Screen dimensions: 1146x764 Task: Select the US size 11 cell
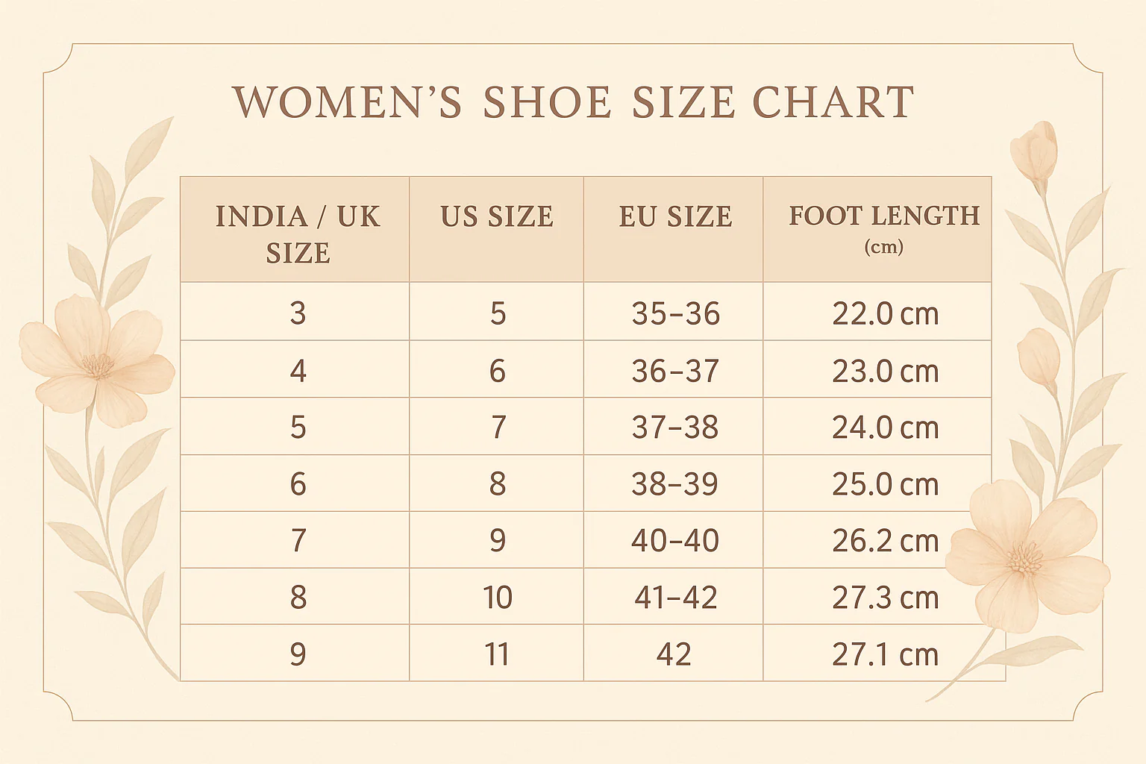click(497, 654)
